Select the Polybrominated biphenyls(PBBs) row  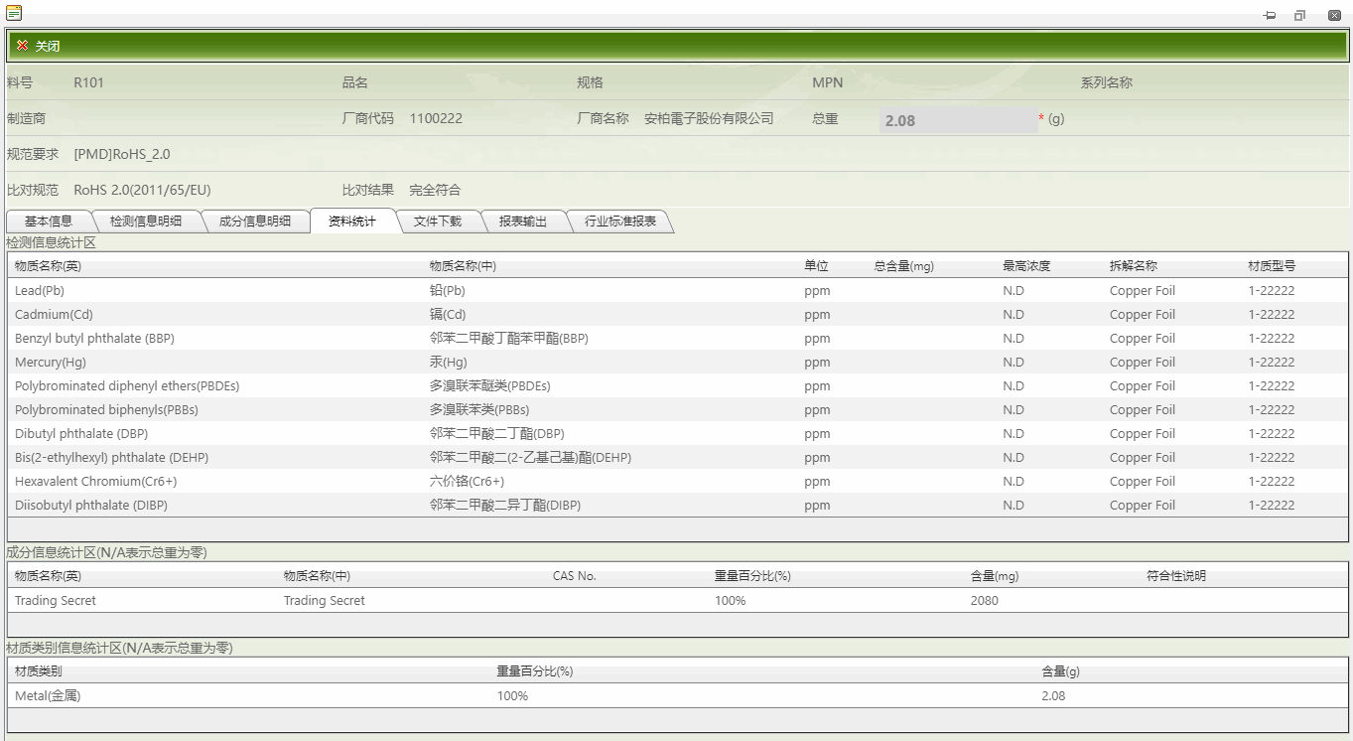click(x=677, y=409)
